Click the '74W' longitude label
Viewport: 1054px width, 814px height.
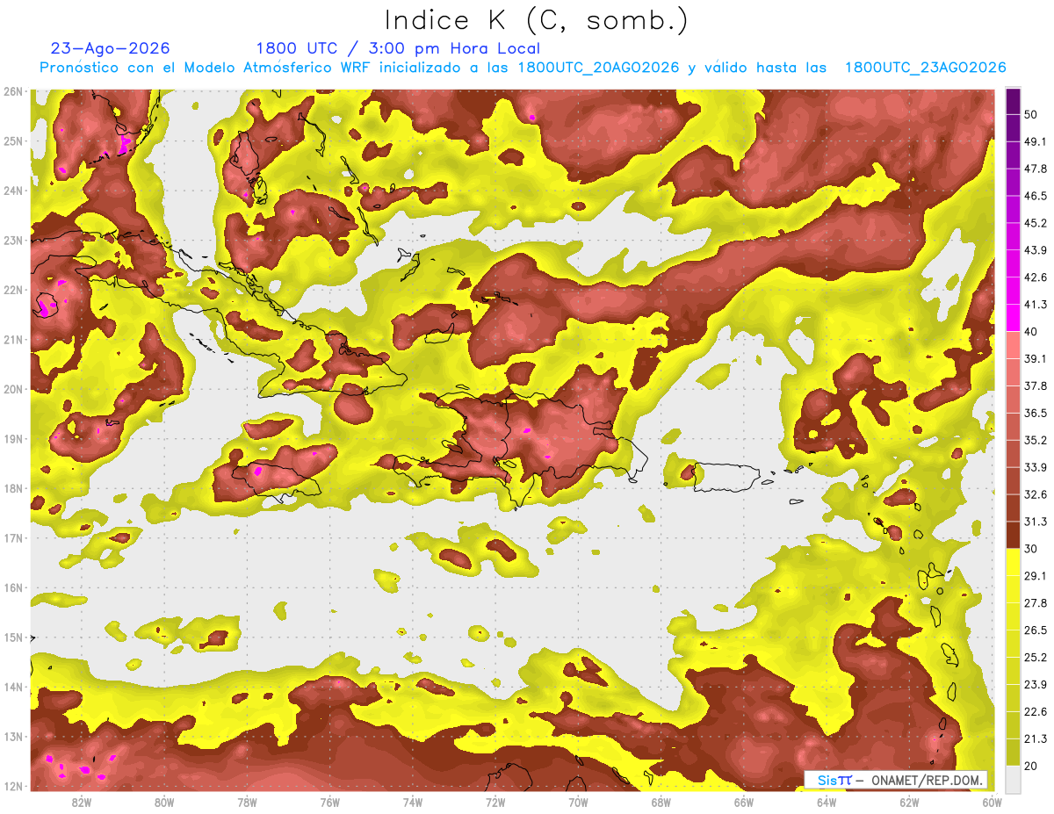click(x=413, y=803)
